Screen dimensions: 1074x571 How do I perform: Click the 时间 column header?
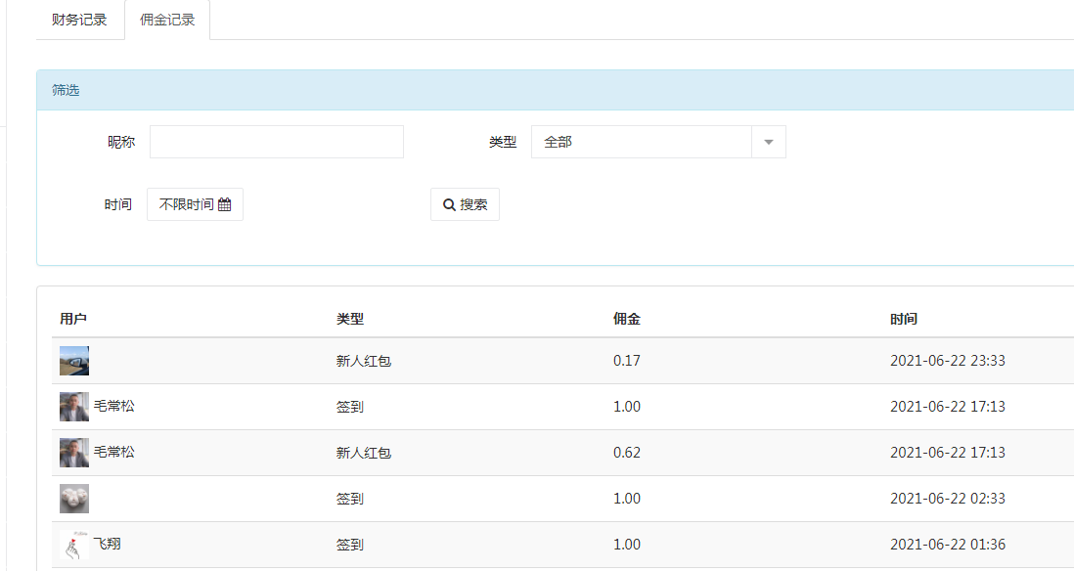904,319
